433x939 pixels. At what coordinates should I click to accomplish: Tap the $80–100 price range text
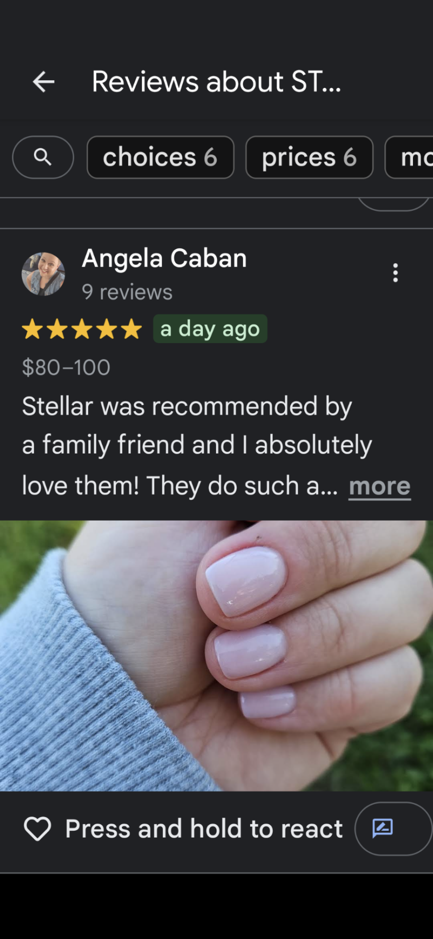[66, 367]
